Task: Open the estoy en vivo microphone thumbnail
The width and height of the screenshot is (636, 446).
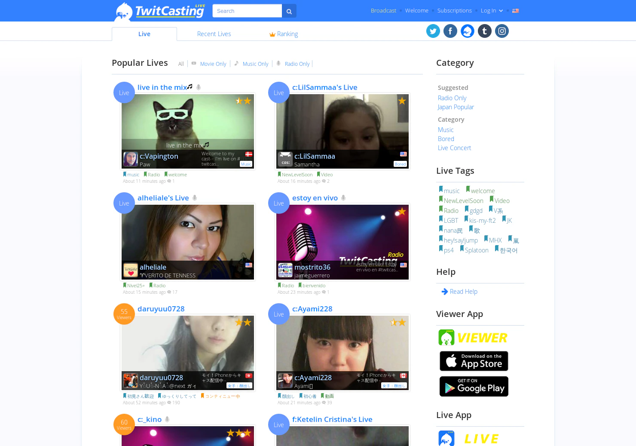Action: (x=342, y=242)
